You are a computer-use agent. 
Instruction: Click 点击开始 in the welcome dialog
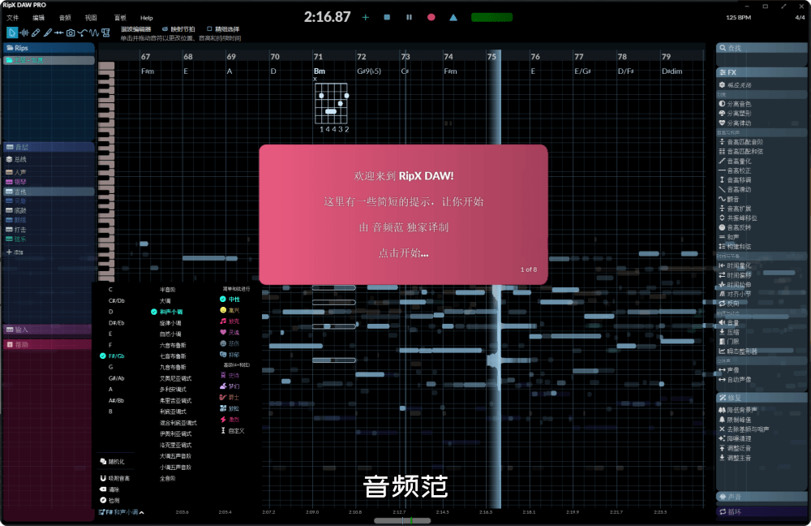[x=403, y=253]
